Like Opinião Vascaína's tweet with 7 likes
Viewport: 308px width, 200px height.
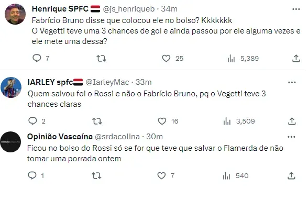pyautogui.click(x=161, y=175)
